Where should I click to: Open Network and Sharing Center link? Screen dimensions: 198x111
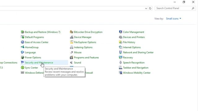click(138, 52)
